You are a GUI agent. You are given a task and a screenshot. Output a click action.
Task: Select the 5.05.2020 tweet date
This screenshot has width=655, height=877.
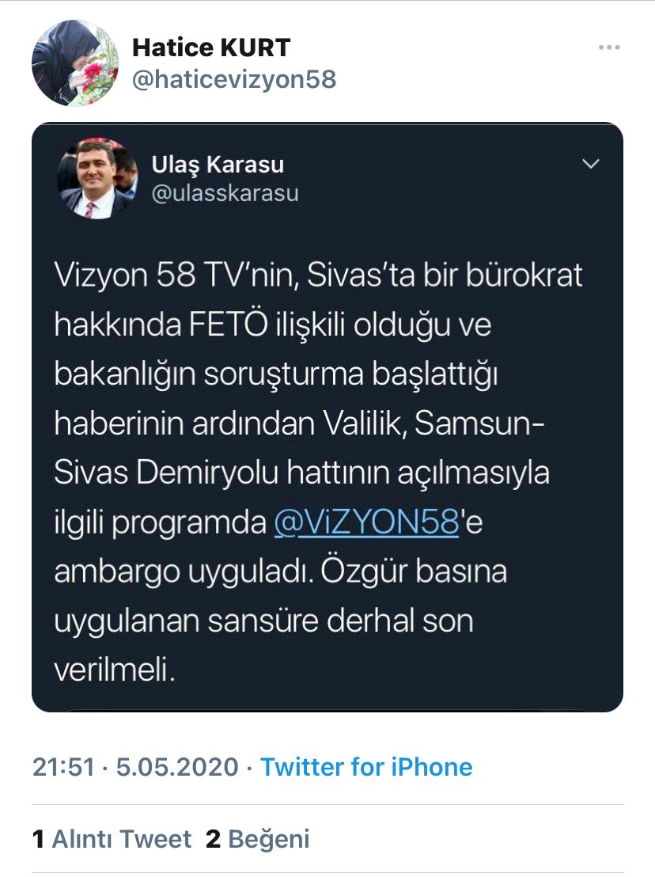click(x=177, y=767)
